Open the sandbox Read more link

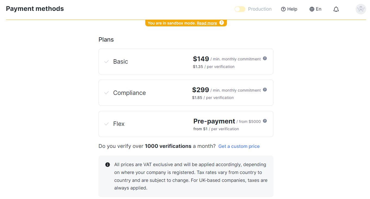pyautogui.click(x=207, y=23)
